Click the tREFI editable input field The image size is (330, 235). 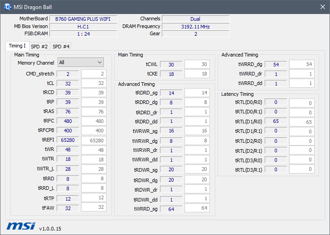click(94, 141)
